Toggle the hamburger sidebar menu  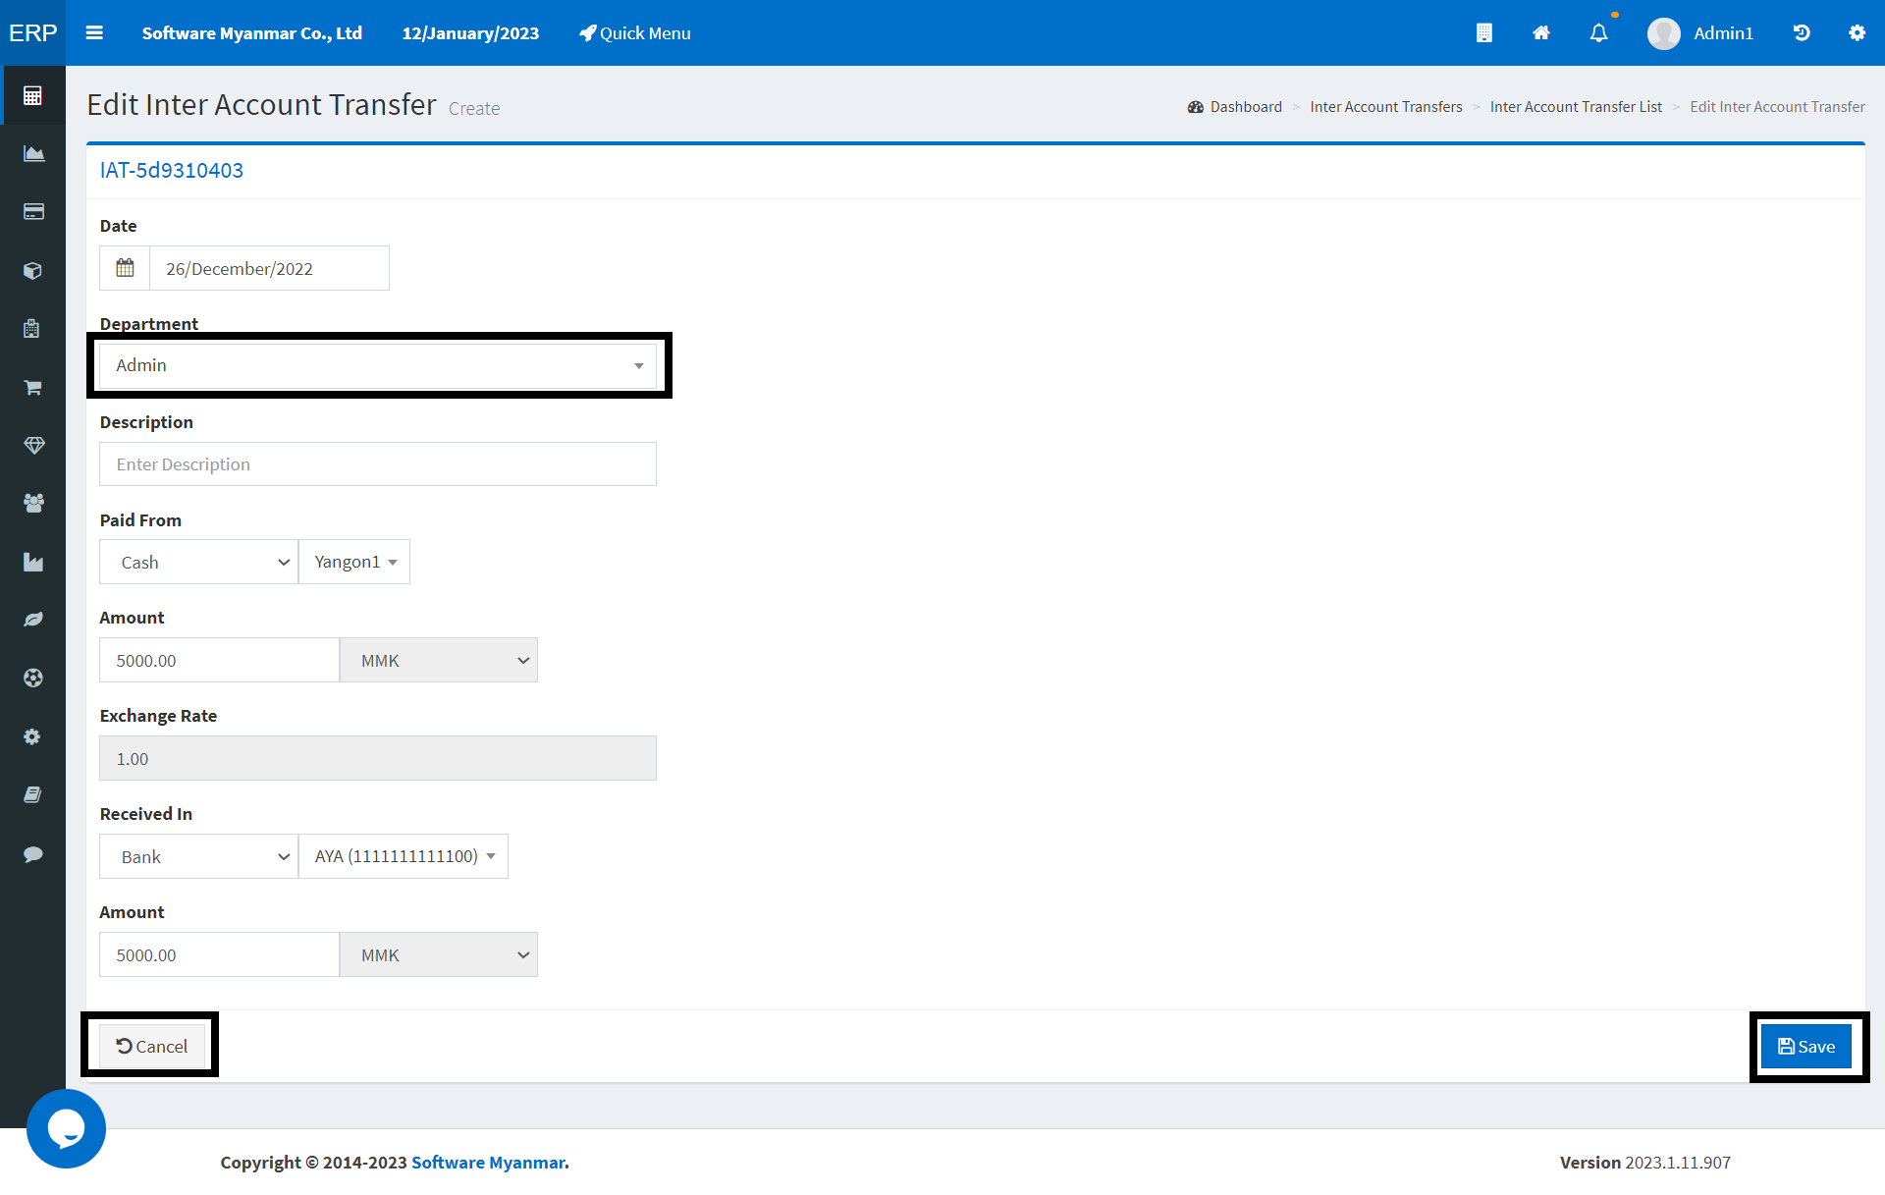click(x=94, y=32)
